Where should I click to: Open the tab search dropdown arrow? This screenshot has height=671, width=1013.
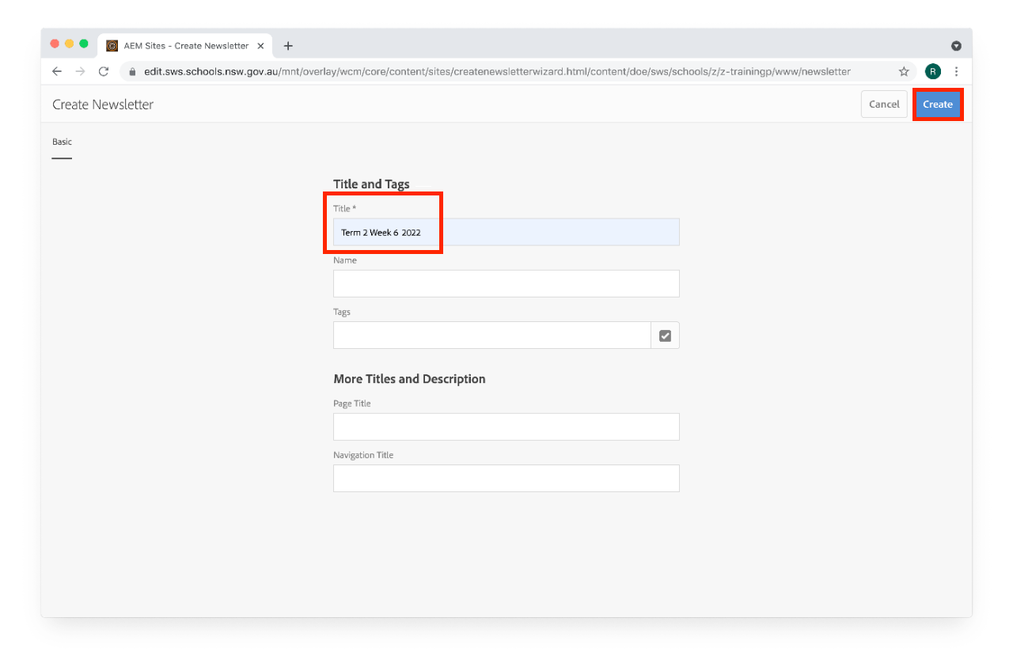click(x=956, y=46)
